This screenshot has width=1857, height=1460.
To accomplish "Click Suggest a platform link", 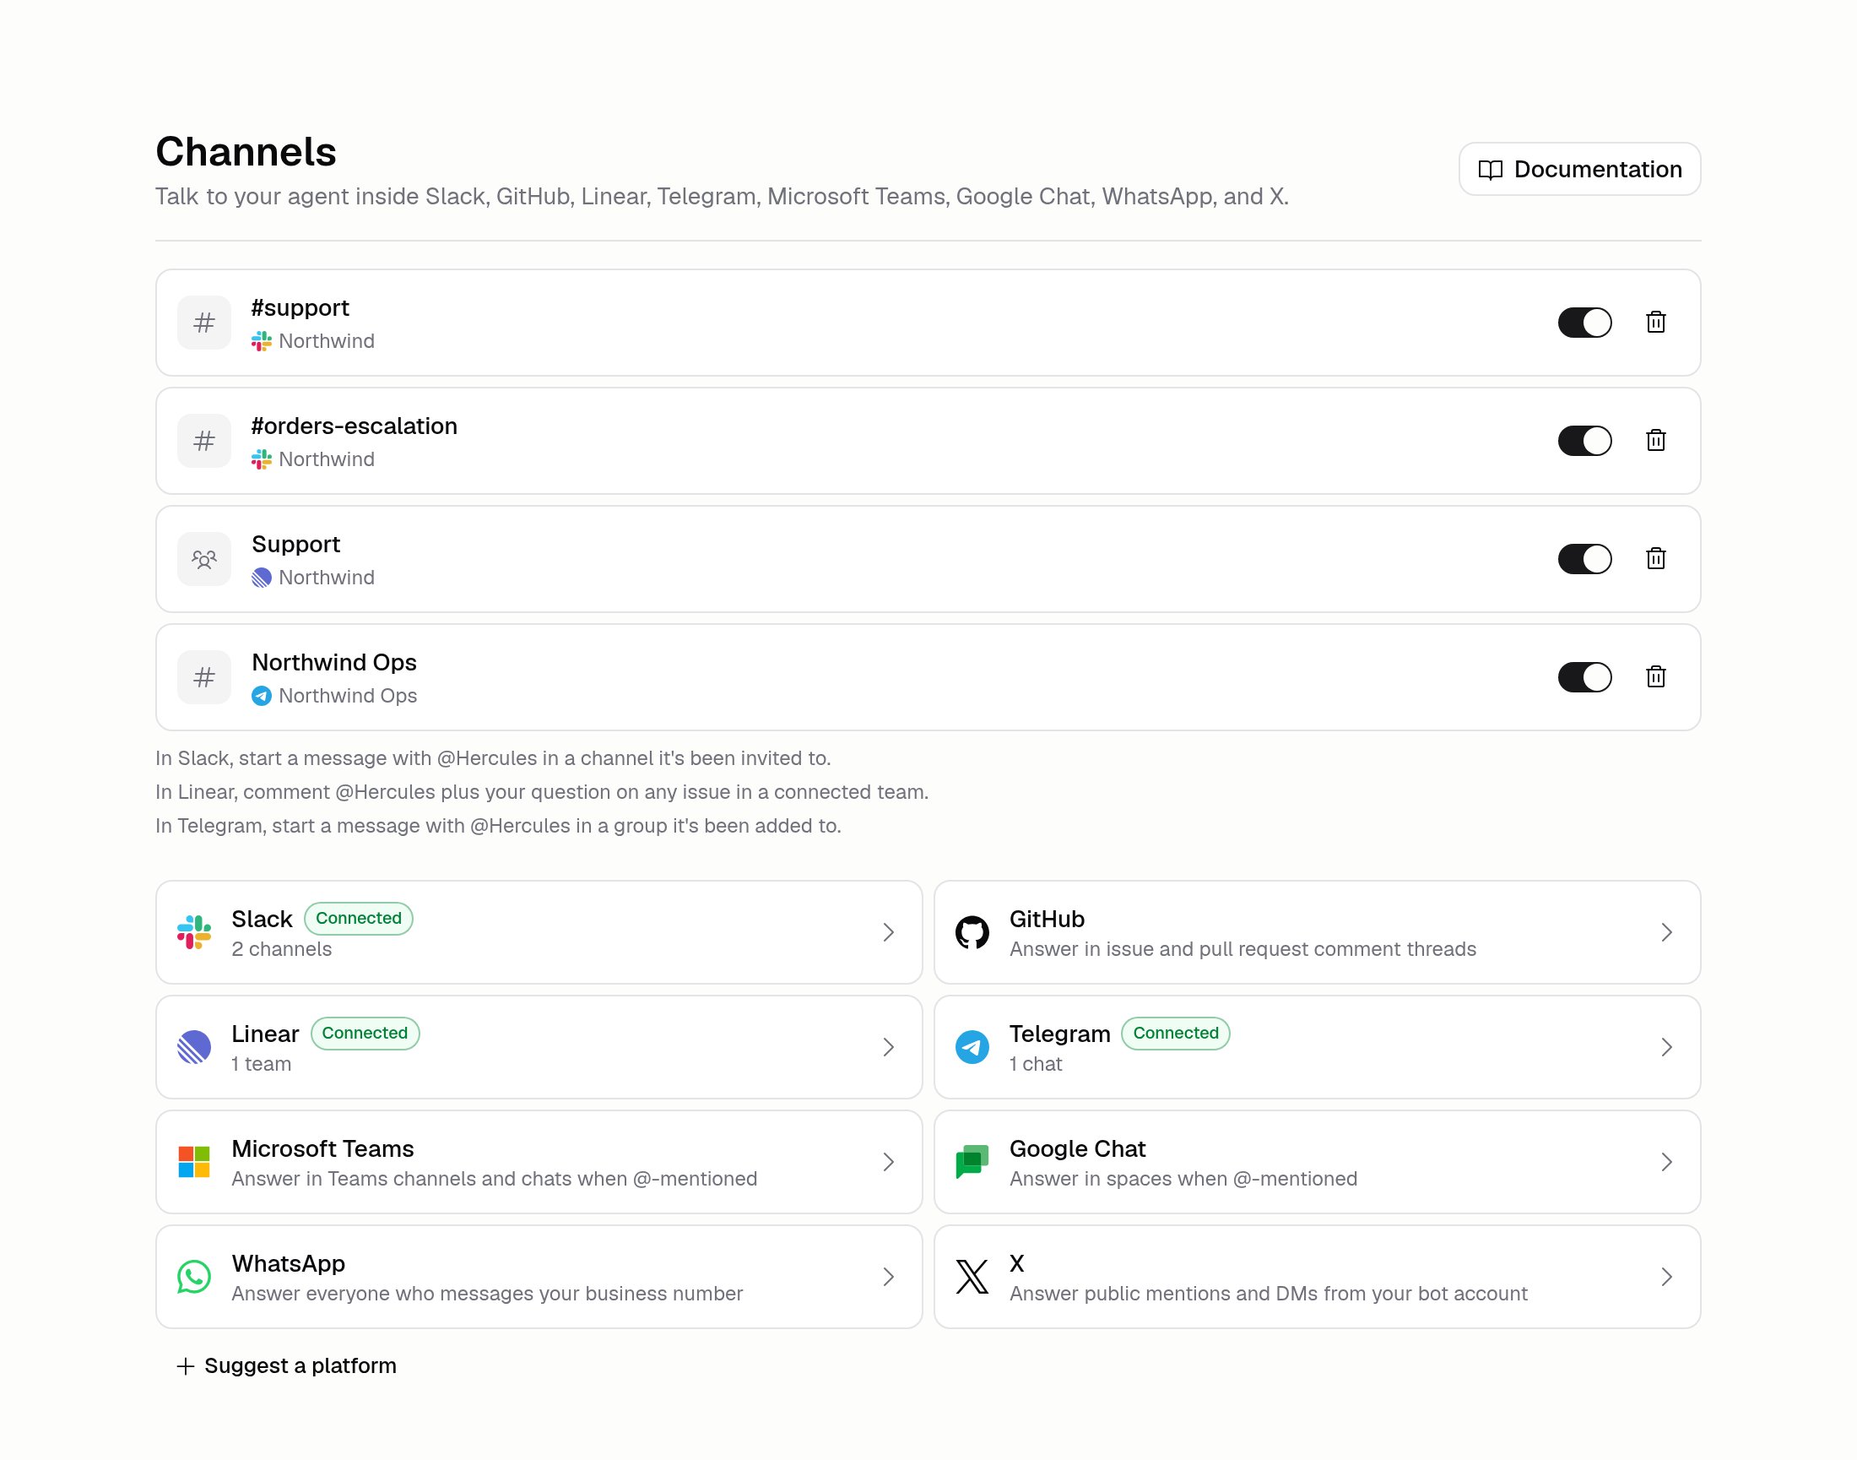I will [x=286, y=1366].
